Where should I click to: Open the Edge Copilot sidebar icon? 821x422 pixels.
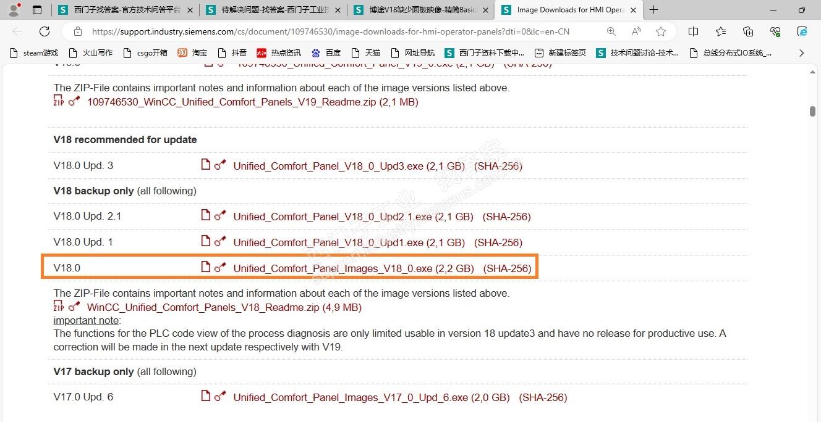point(802,31)
